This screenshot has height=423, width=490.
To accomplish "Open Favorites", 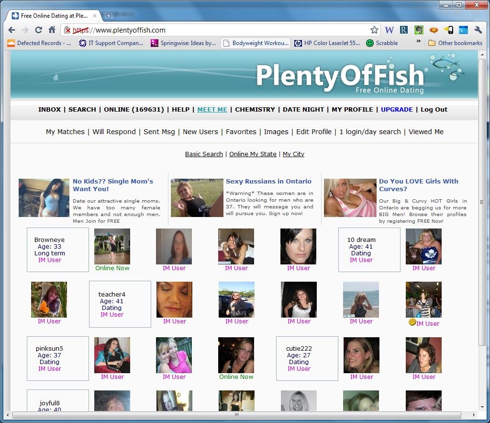I will (241, 132).
